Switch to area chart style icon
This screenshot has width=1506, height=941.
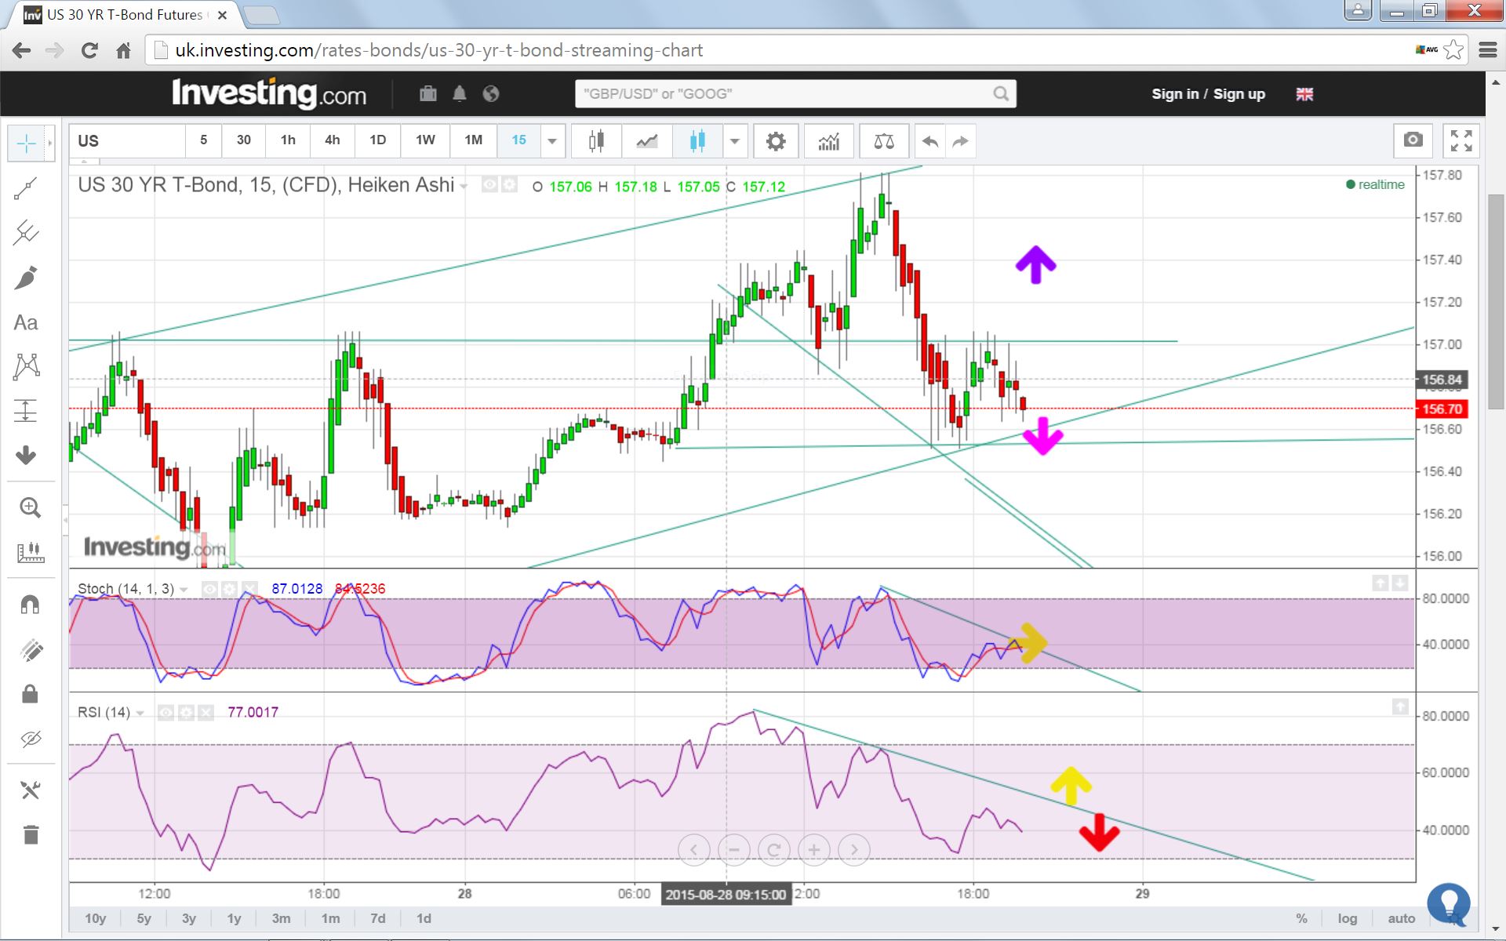[647, 141]
